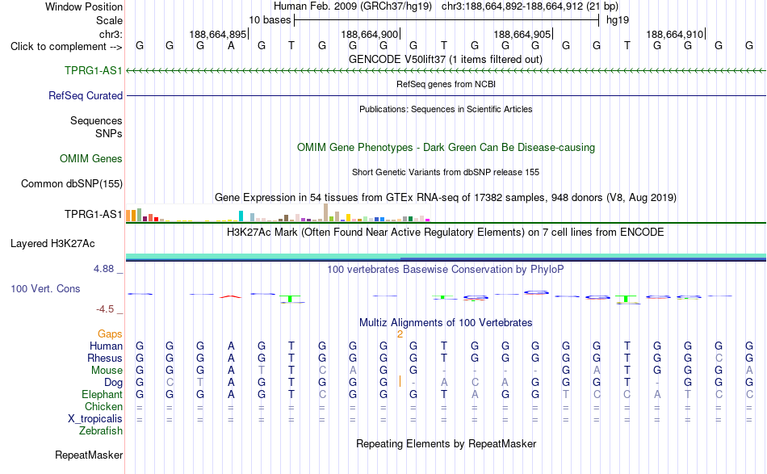Click the 'Click to complement -->' label
This screenshot has height=474, width=767.
66,47
